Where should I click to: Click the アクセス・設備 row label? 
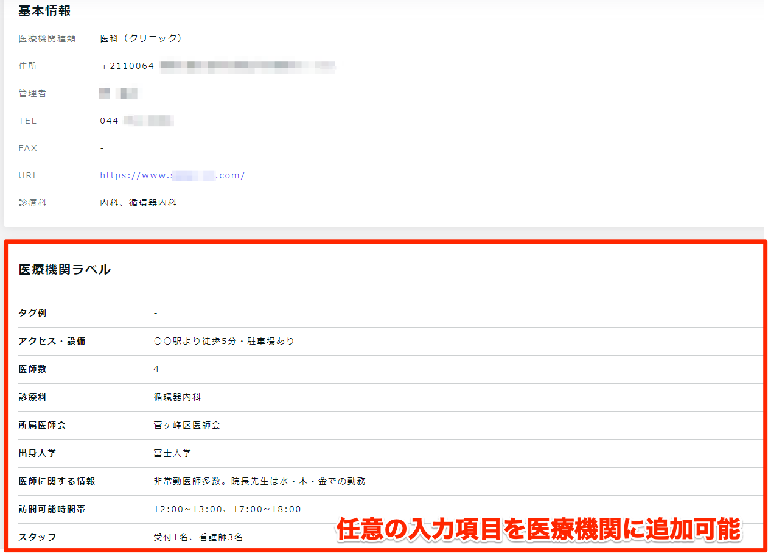52,341
